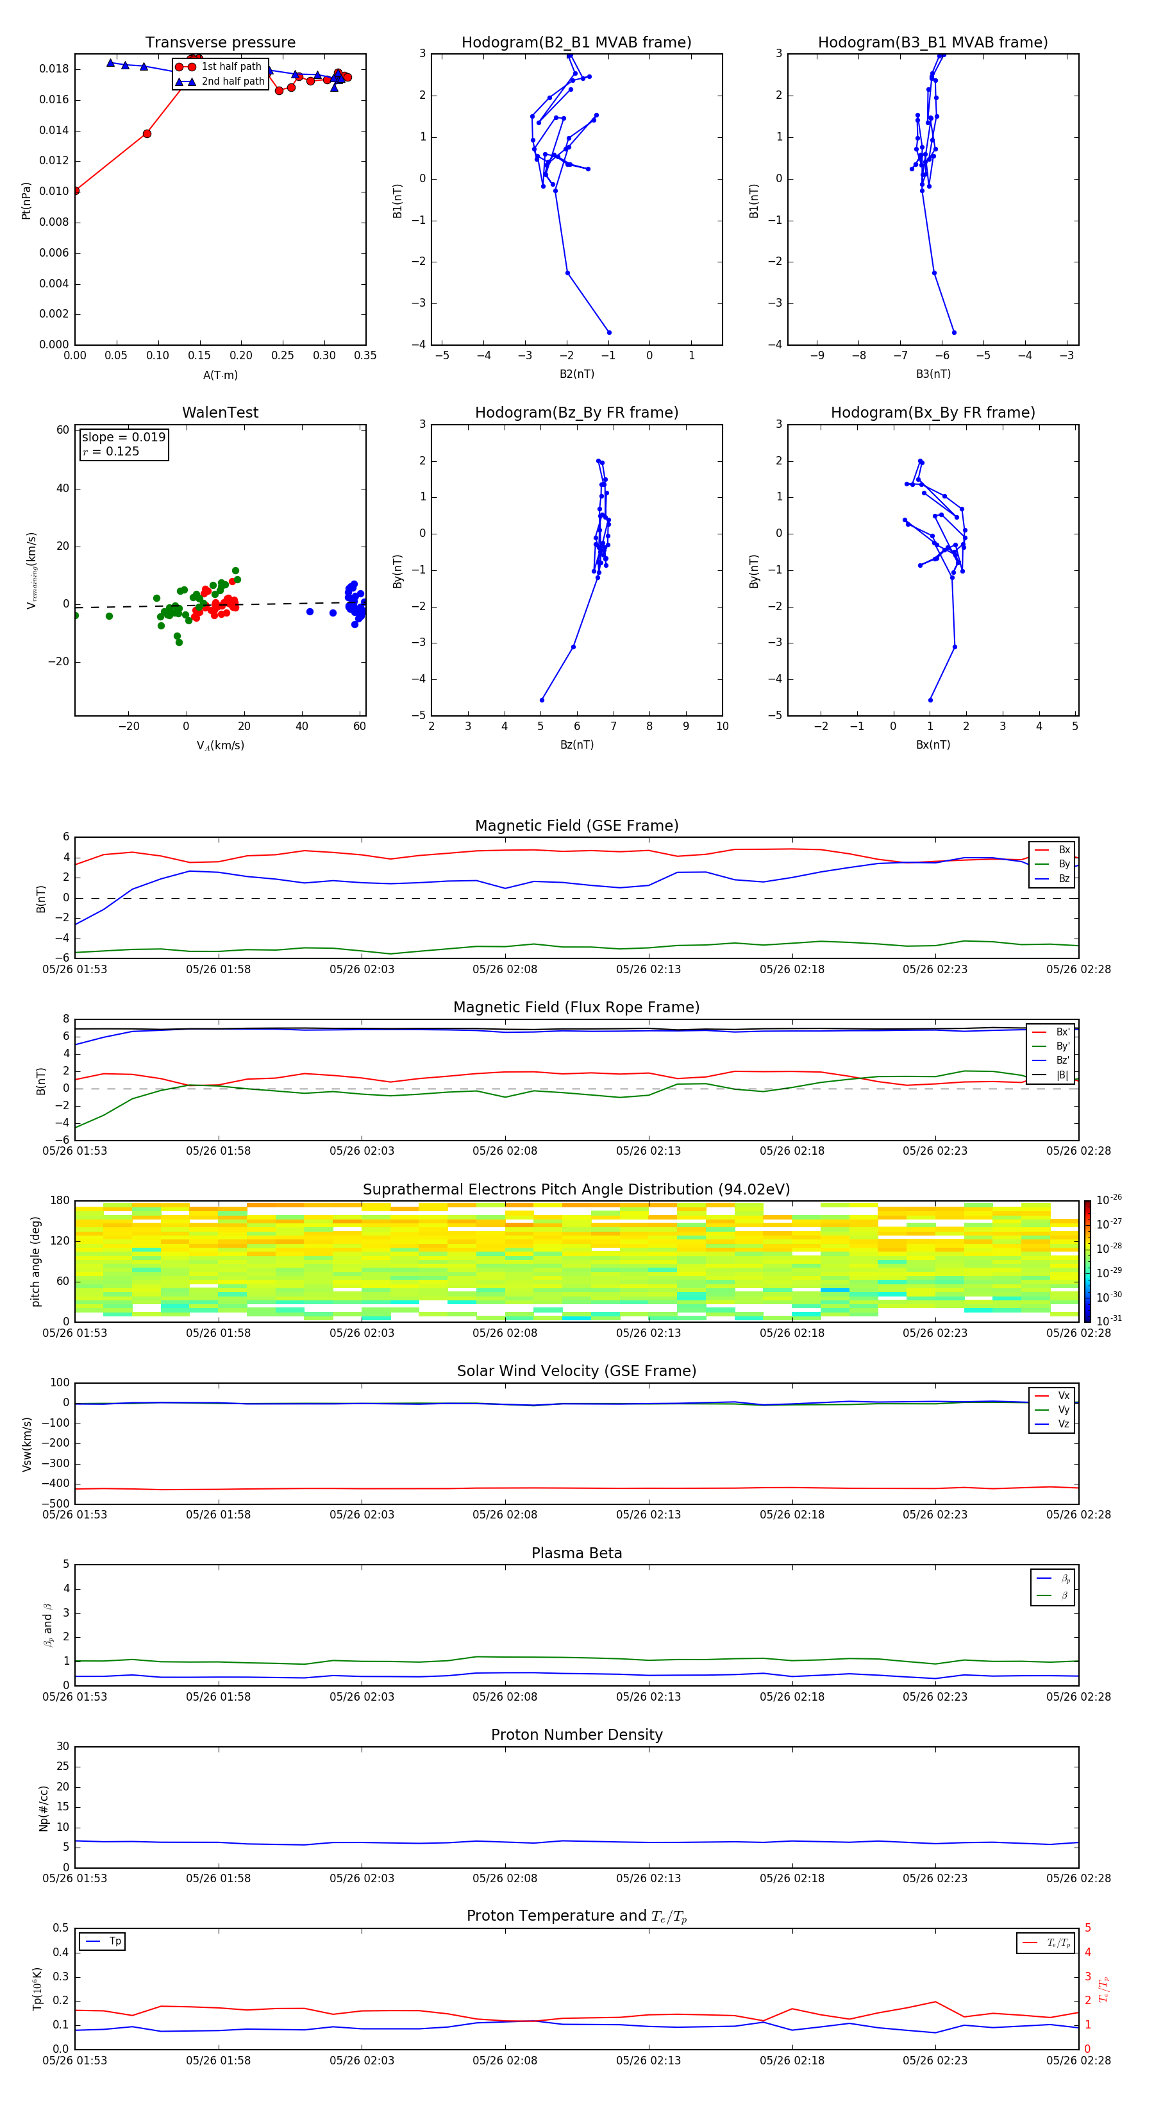This screenshot has height=2117, width=1154.
Task: Click the Tp legend entry in temperature panel
Action: pyautogui.click(x=103, y=1941)
